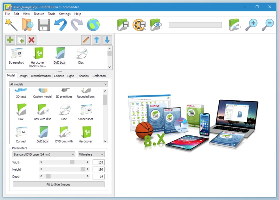Image resolution: width=279 pixels, height=200 pixels.
Task: Select the DVD box object in list
Action: pos(59,56)
